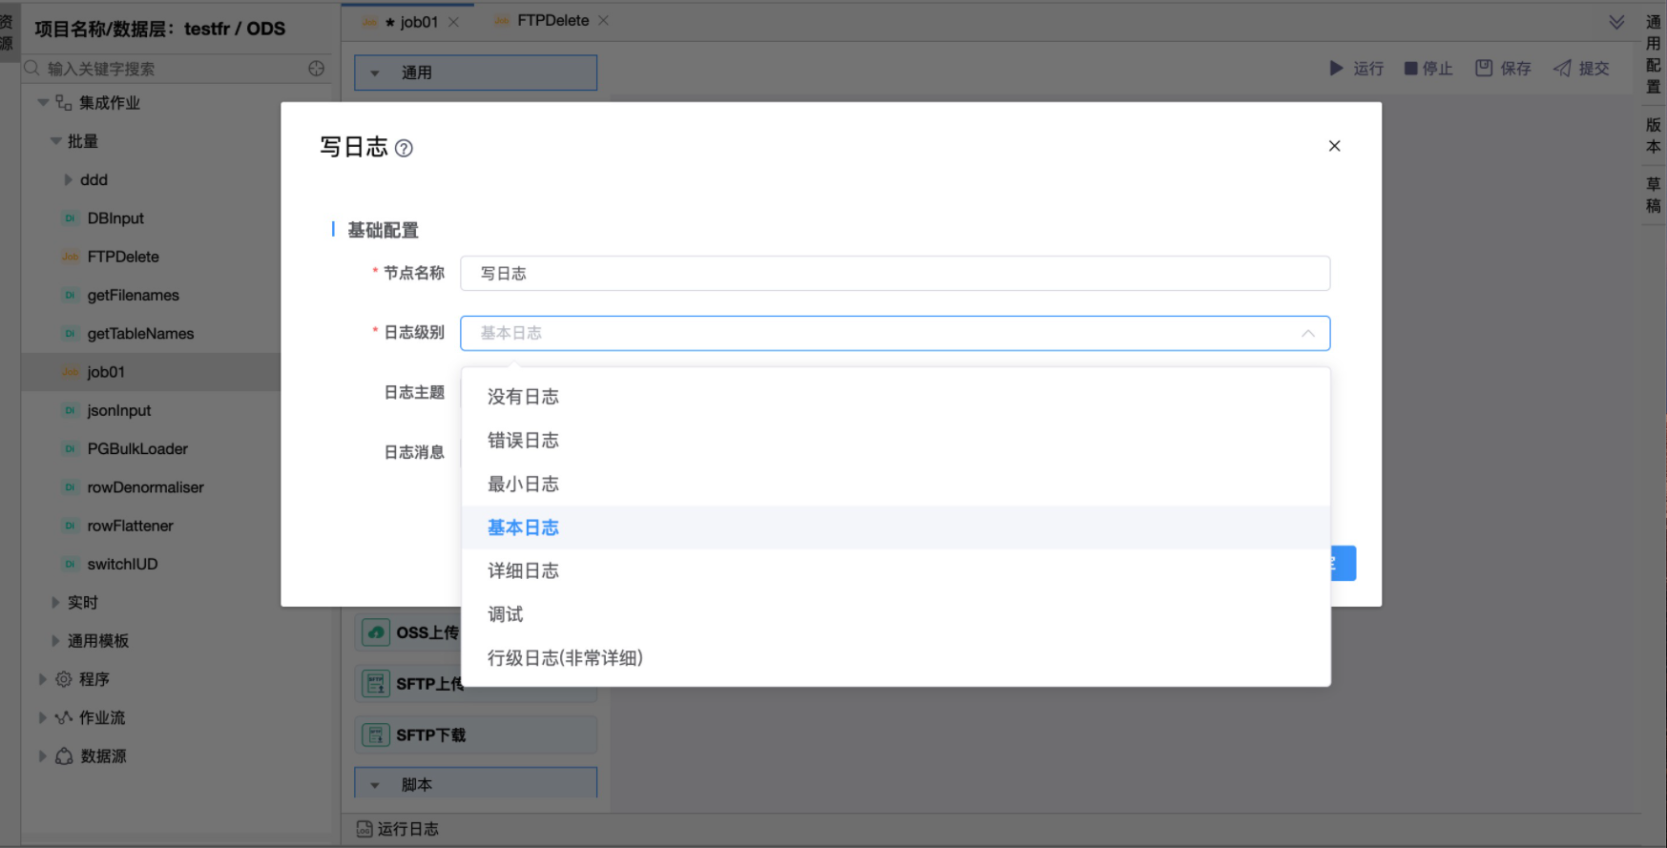Select 没有日志 from log level list
This screenshot has height=848, width=1667.
[523, 397]
